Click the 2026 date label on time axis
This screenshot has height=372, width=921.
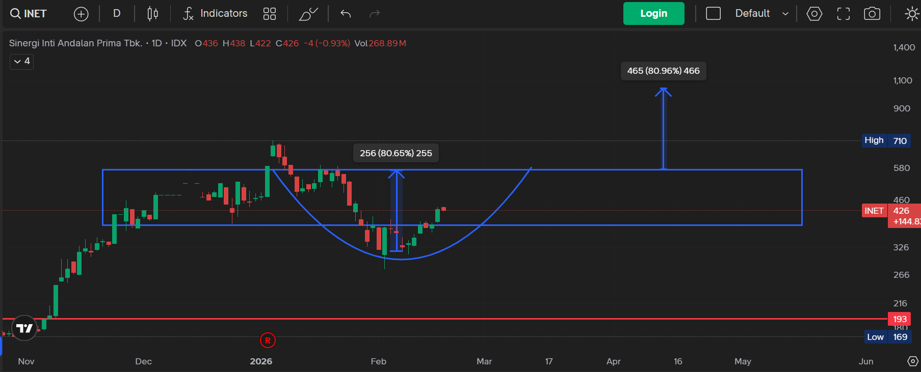(x=261, y=361)
